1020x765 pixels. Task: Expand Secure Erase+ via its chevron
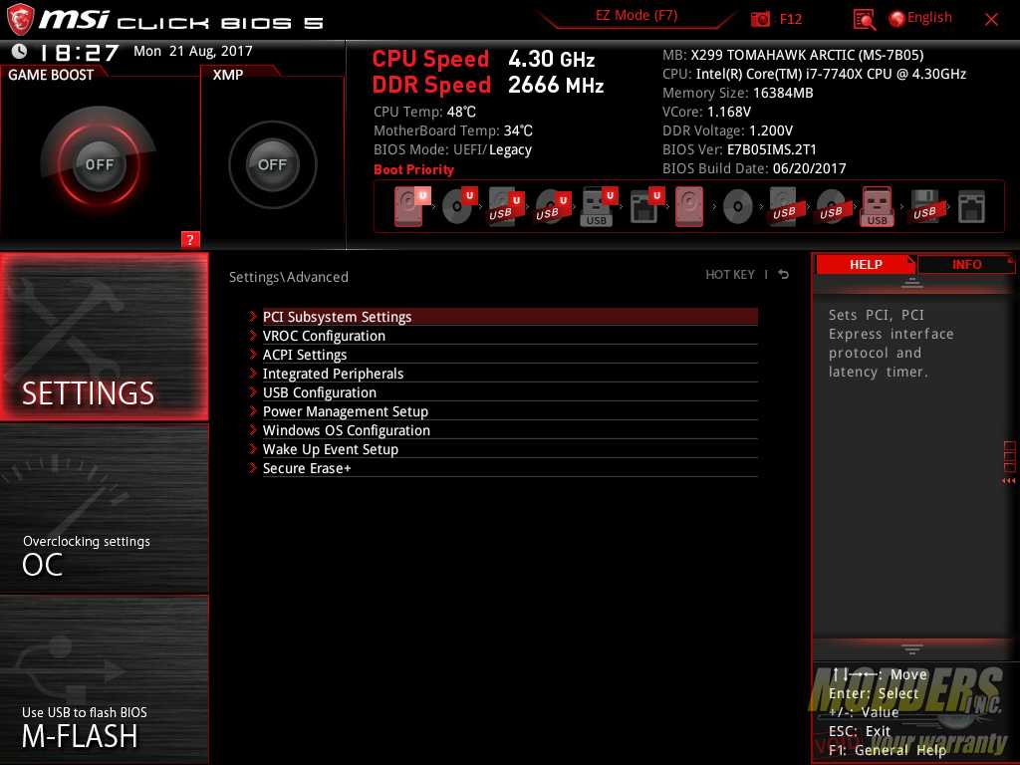click(253, 468)
